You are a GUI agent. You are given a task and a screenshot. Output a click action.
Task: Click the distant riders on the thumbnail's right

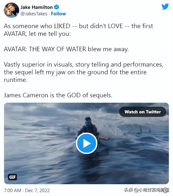pos(139,131)
